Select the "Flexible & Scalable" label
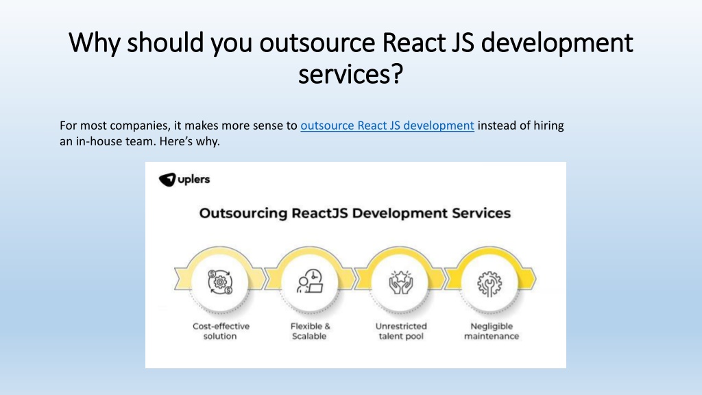 coord(310,331)
